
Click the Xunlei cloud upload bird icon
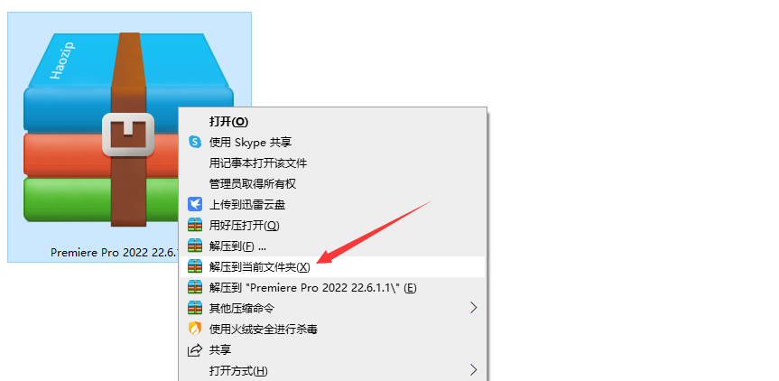point(195,204)
